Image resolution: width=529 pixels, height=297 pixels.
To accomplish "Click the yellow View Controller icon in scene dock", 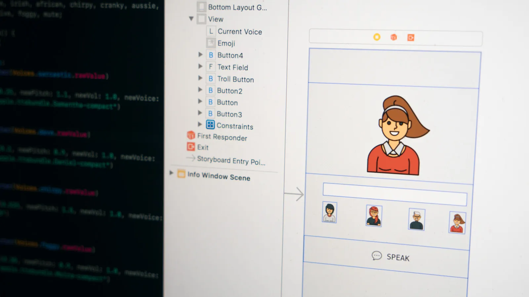I will click(x=377, y=37).
